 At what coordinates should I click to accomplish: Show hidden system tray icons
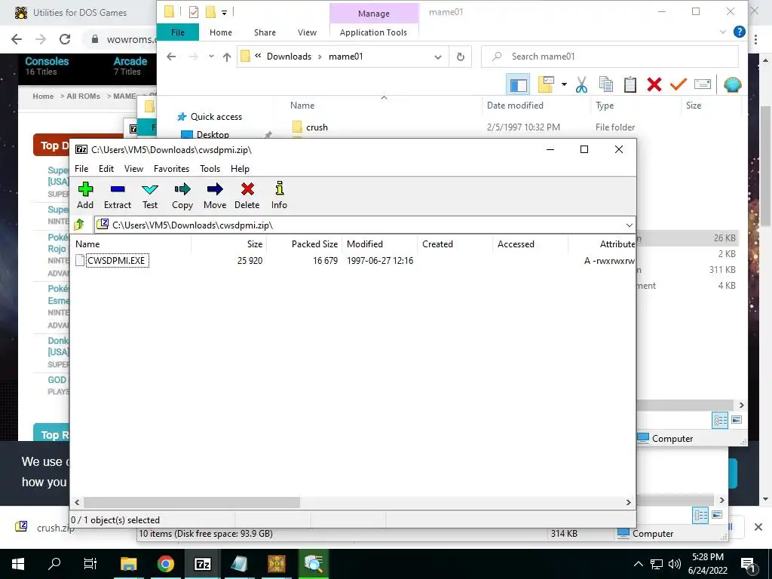pyautogui.click(x=638, y=564)
